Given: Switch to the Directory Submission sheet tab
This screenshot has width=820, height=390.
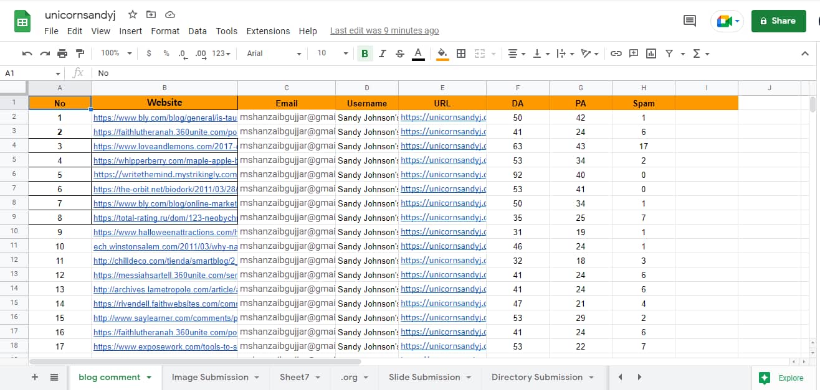Looking at the screenshot, I should 542,377.
